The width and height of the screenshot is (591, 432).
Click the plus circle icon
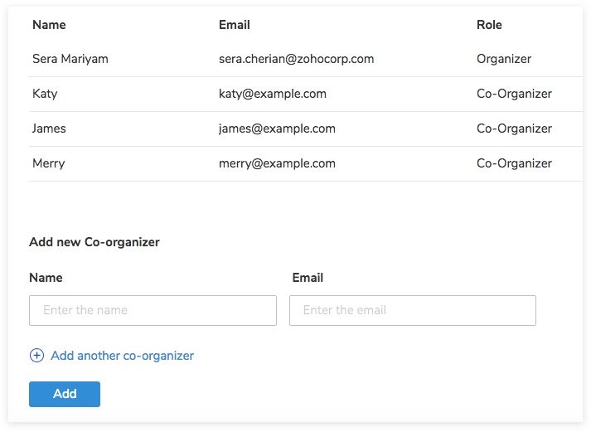click(36, 356)
